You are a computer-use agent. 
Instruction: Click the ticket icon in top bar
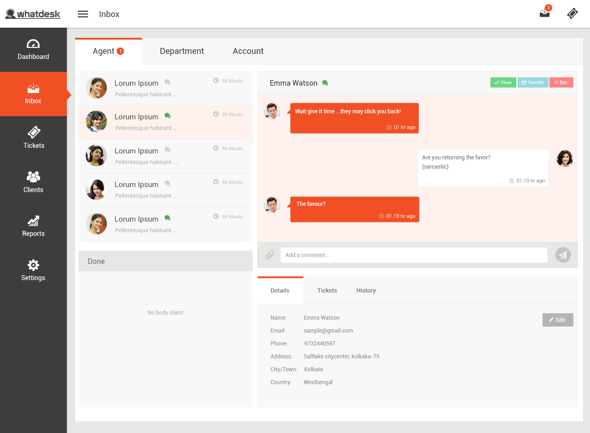pyautogui.click(x=572, y=13)
